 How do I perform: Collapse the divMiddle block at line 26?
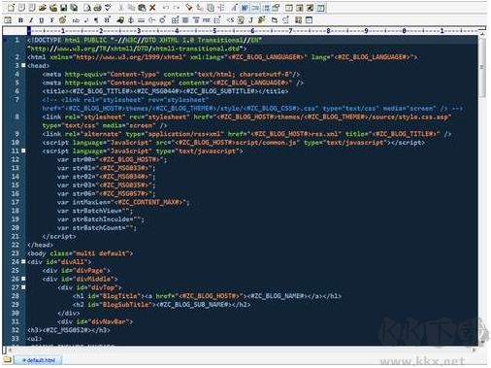(x=23, y=279)
